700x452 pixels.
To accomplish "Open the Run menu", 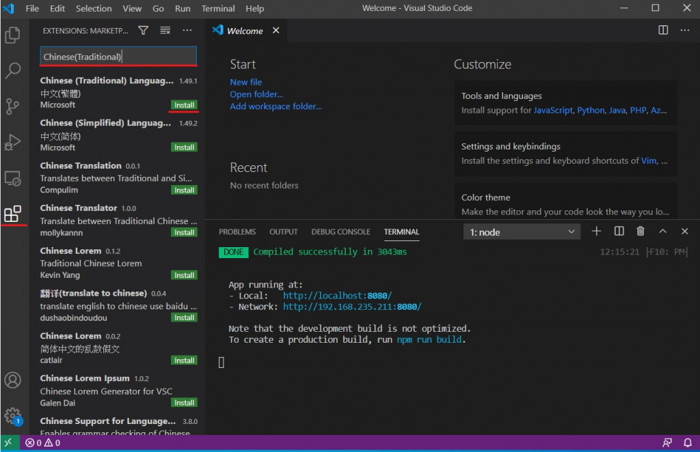I will pyautogui.click(x=183, y=8).
